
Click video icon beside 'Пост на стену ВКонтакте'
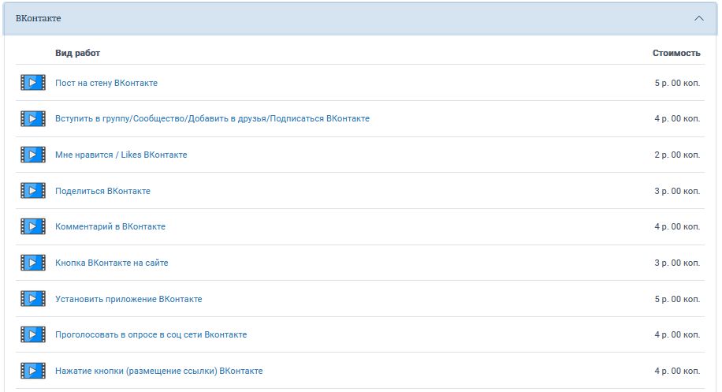(32, 83)
